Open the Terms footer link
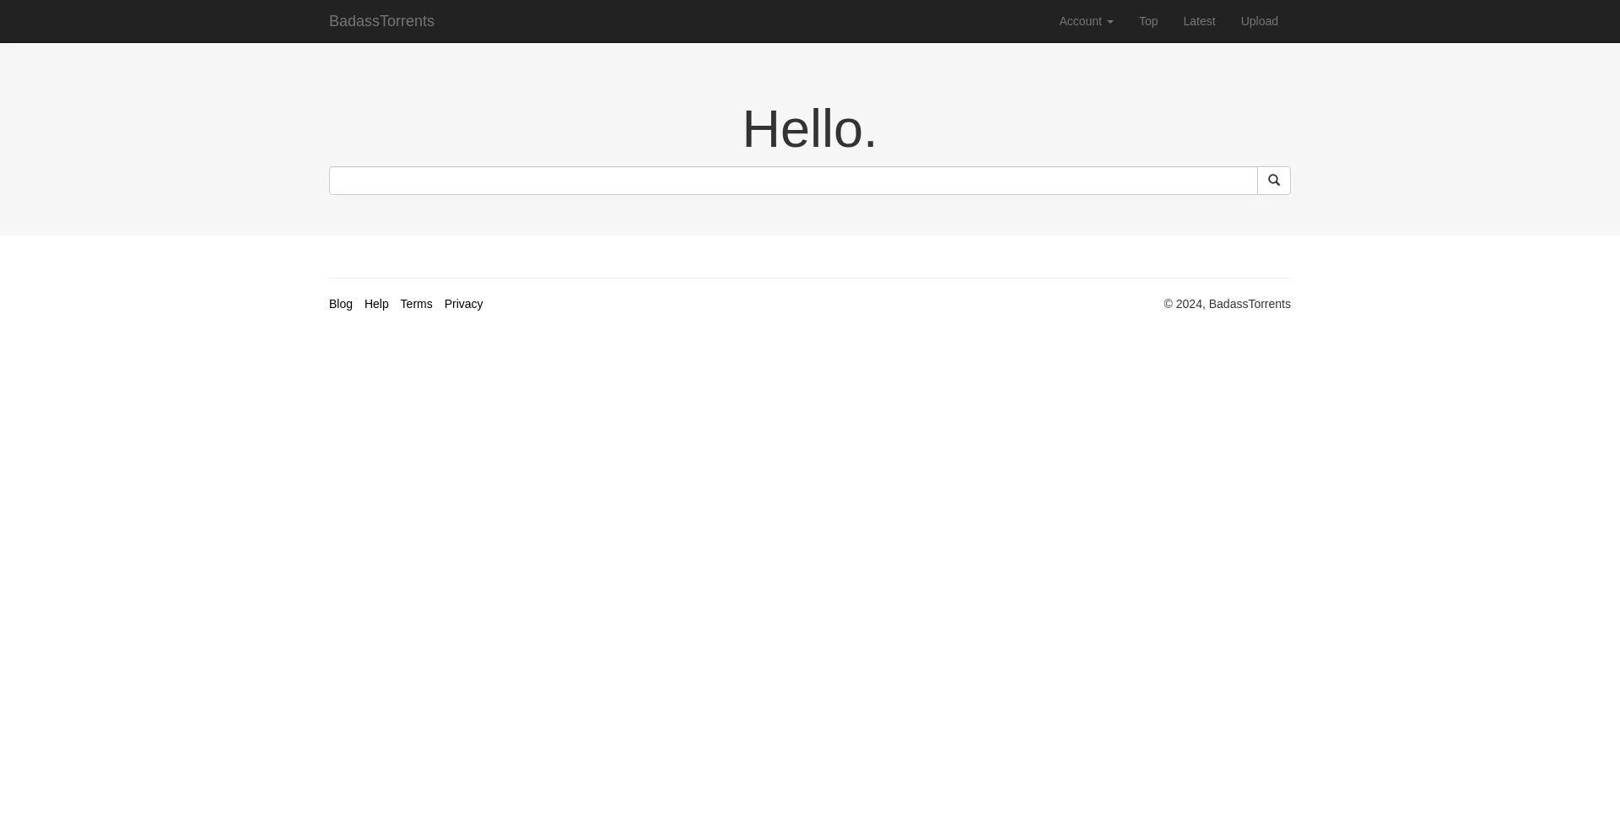The image size is (1620, 838). click(x=416, y=304)
